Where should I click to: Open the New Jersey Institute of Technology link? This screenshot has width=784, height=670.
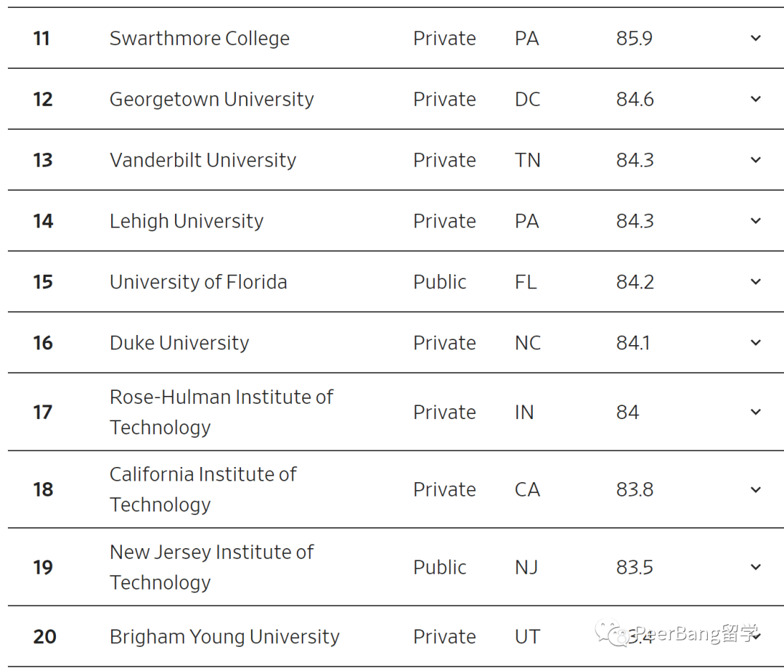click(x=211, y=567)
